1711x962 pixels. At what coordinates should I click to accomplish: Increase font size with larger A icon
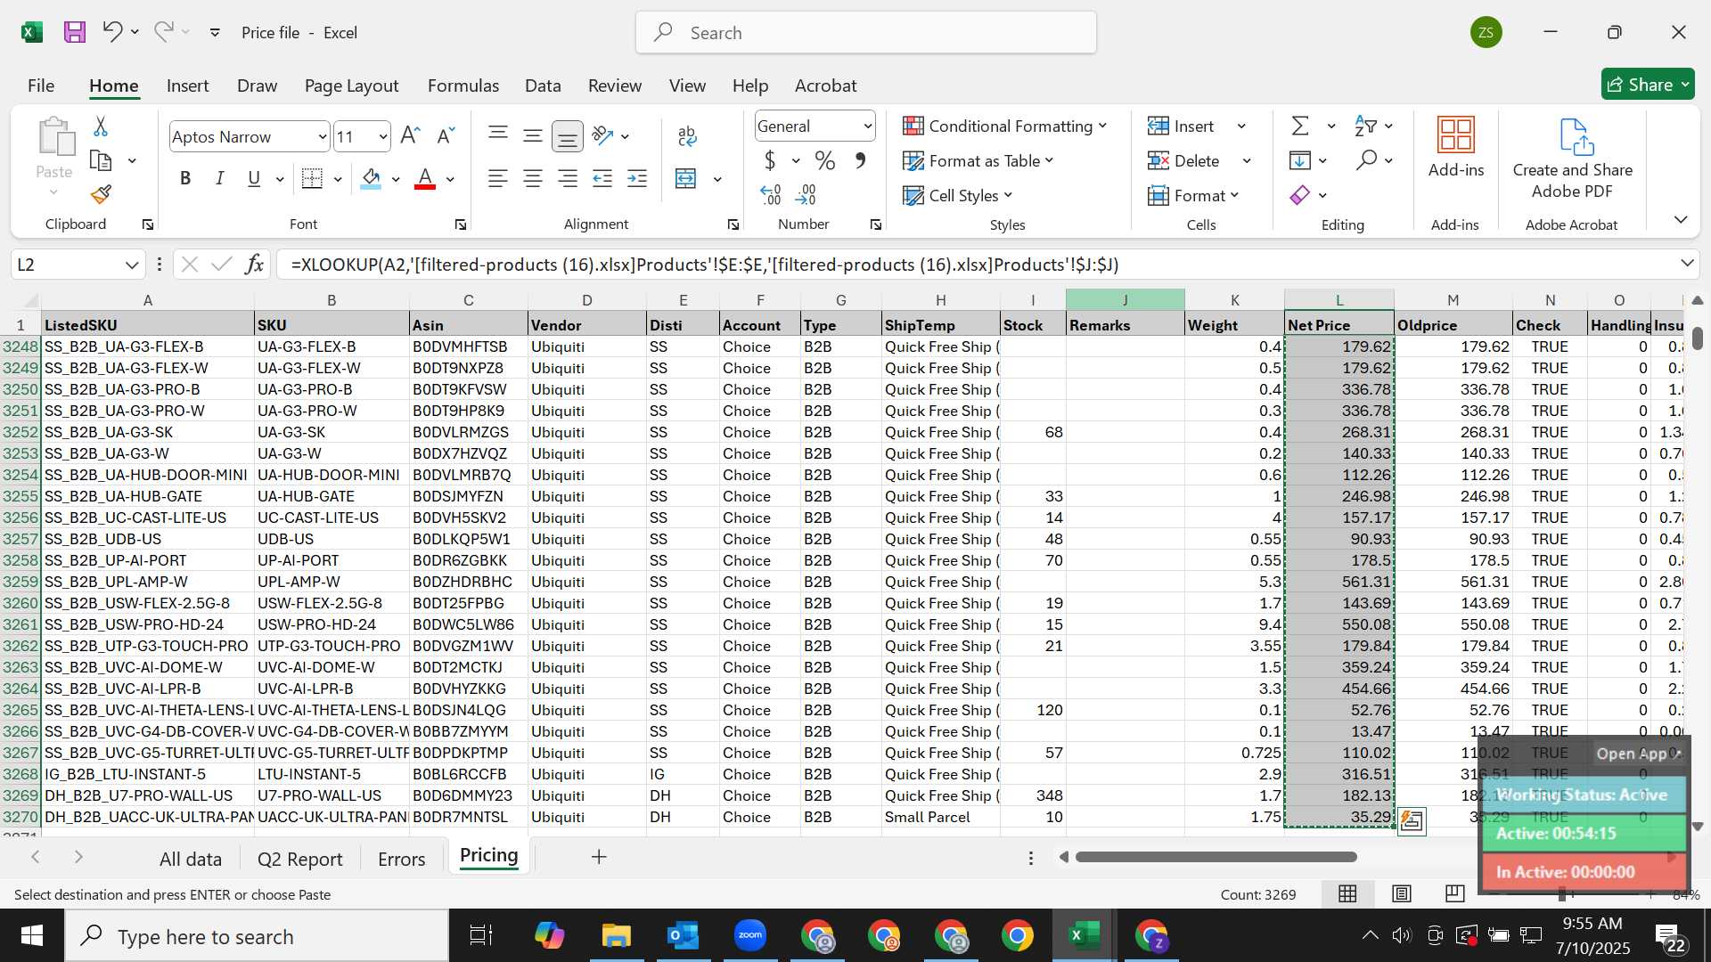pos(410,135)
